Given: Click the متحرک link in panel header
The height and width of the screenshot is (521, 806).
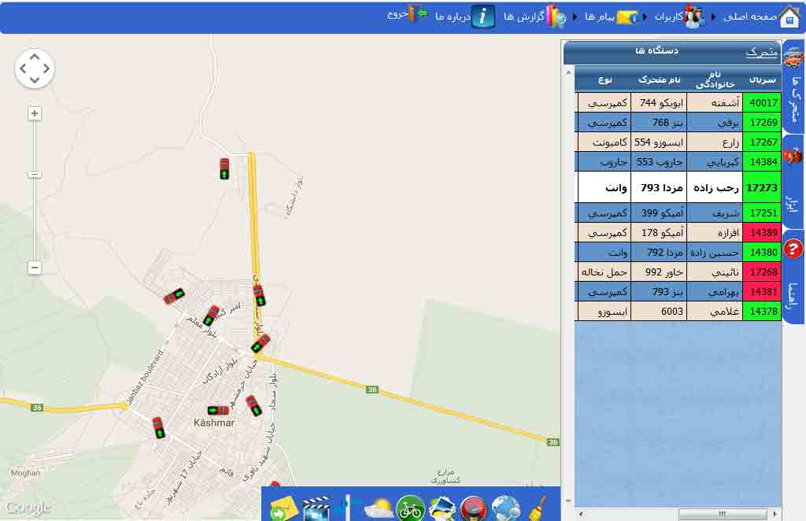Looking at the screenshot, I should click(x=761, y=52).
